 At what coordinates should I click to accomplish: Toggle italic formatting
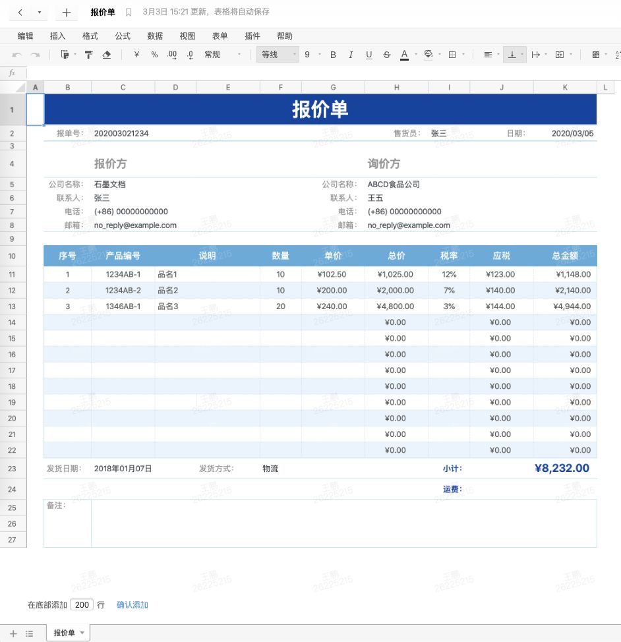click(x=350, y=55)
